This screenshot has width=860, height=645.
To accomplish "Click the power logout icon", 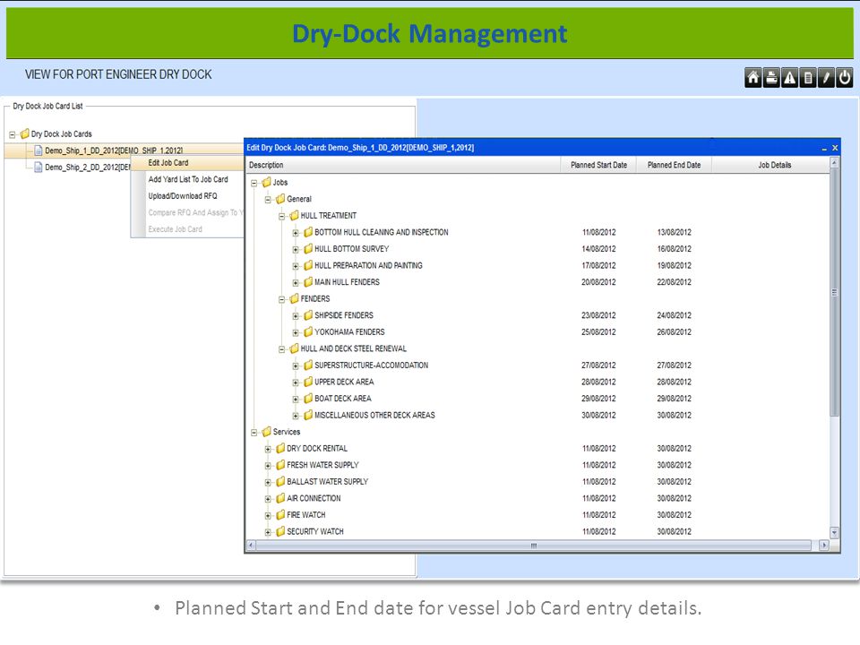I will click(x=844, y=78).
